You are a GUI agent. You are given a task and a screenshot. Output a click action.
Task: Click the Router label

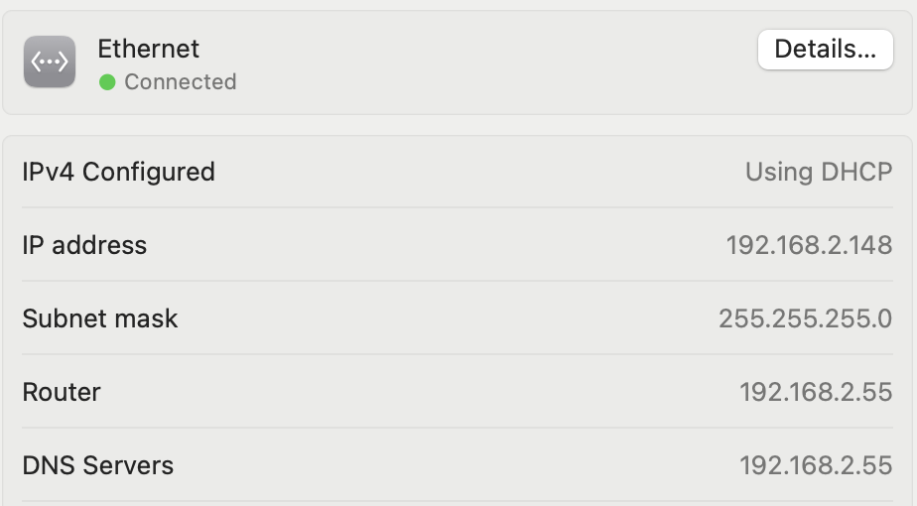[x=62, y=392]
